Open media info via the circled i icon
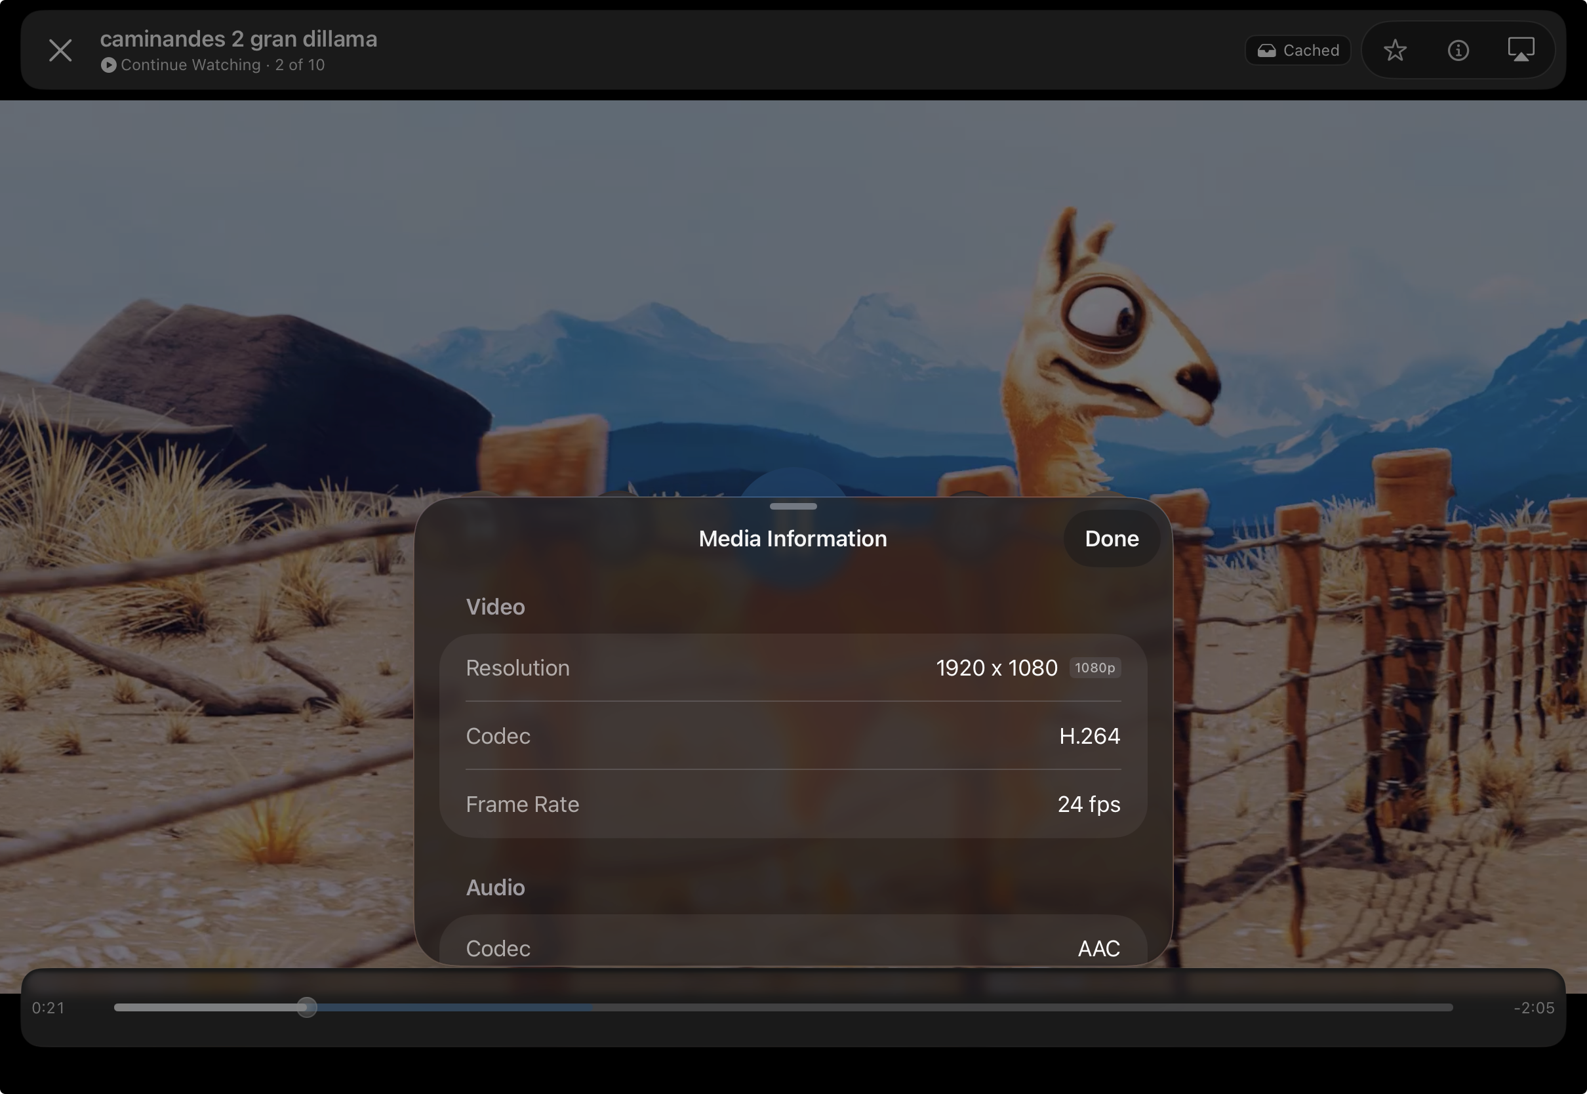 click(x=1458, y=50)
